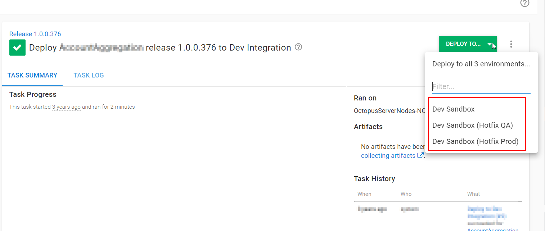The height and width of the screenshot is (231, 545).
Task: Open the overflow menu with three vertical dots
Action: [511, 44]
